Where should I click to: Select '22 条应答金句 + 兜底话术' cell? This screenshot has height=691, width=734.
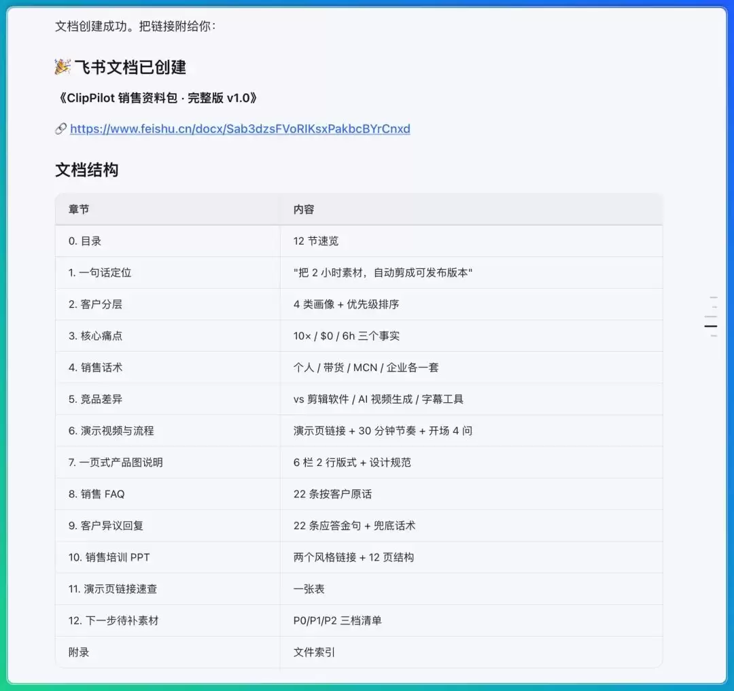472,526
